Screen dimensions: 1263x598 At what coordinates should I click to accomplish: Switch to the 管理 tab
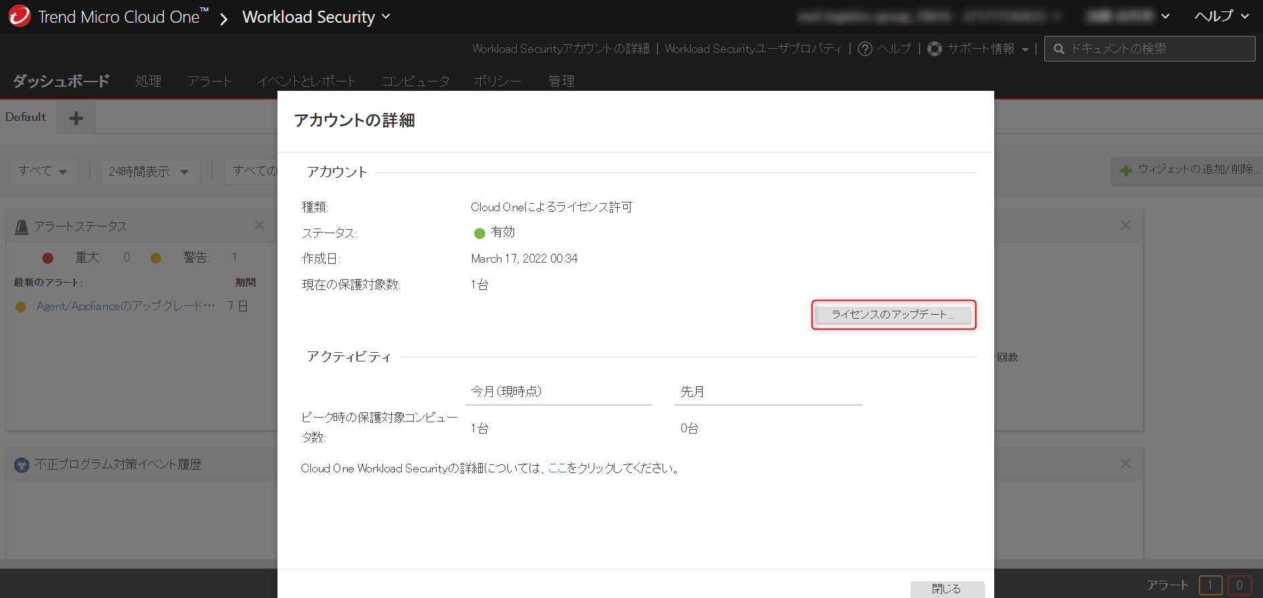(562, 81)
